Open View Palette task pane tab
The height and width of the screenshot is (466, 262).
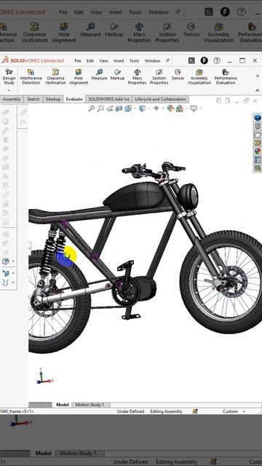258,143
